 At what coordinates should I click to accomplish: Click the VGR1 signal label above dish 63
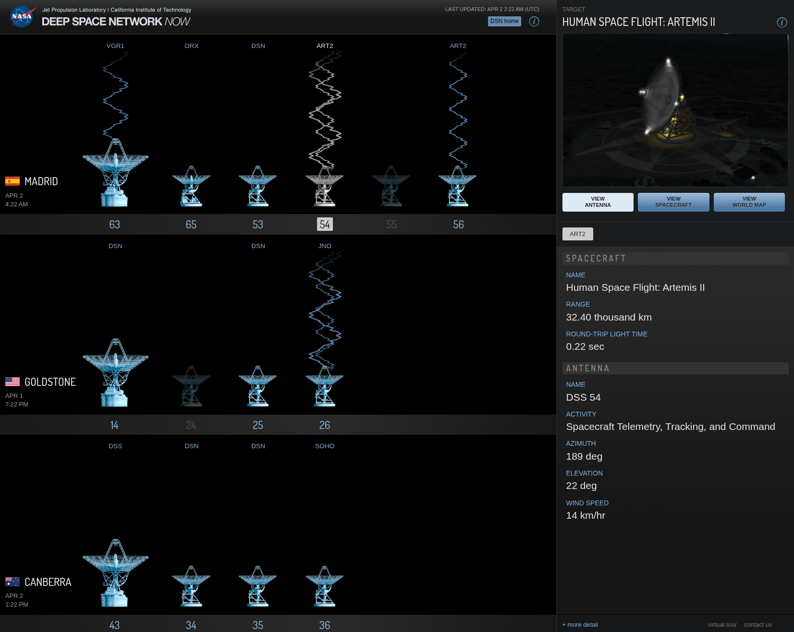[x=115, y=46]
